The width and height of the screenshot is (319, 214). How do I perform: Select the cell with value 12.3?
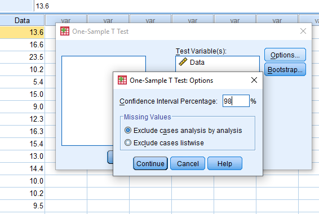[22, 119]
